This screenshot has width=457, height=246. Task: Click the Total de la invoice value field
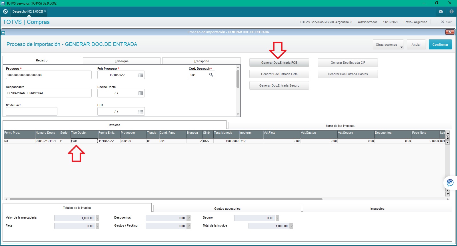coord(269,226)
